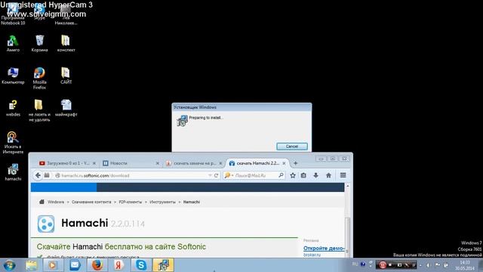483x272 pixels.
Task: Open the Корзина recycle bin icon
Action: click(x=39, y=43)
